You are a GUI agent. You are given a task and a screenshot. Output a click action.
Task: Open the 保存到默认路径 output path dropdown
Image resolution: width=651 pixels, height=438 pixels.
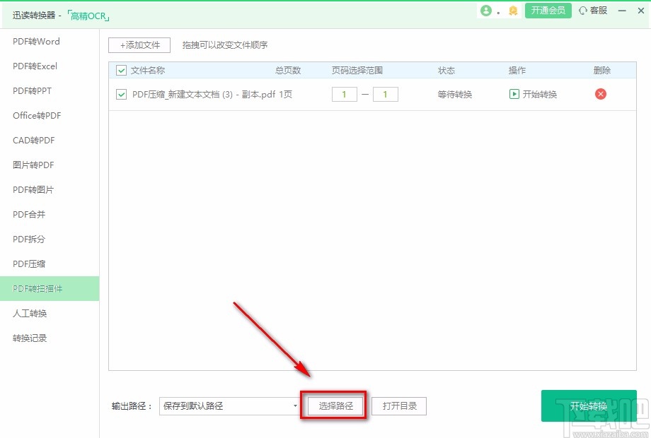click(x=228, y=406)
